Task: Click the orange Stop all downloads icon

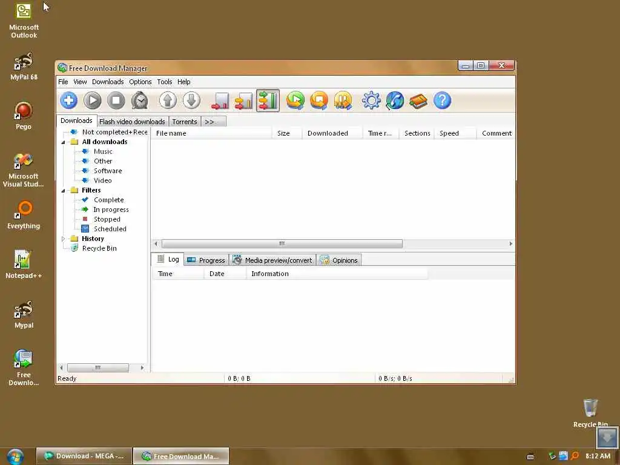Action: (319, 101)
